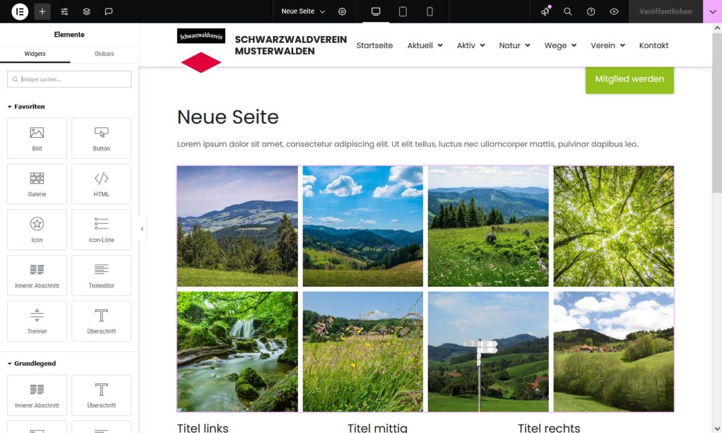Switch to desktop preview mode

coord(376,11)
